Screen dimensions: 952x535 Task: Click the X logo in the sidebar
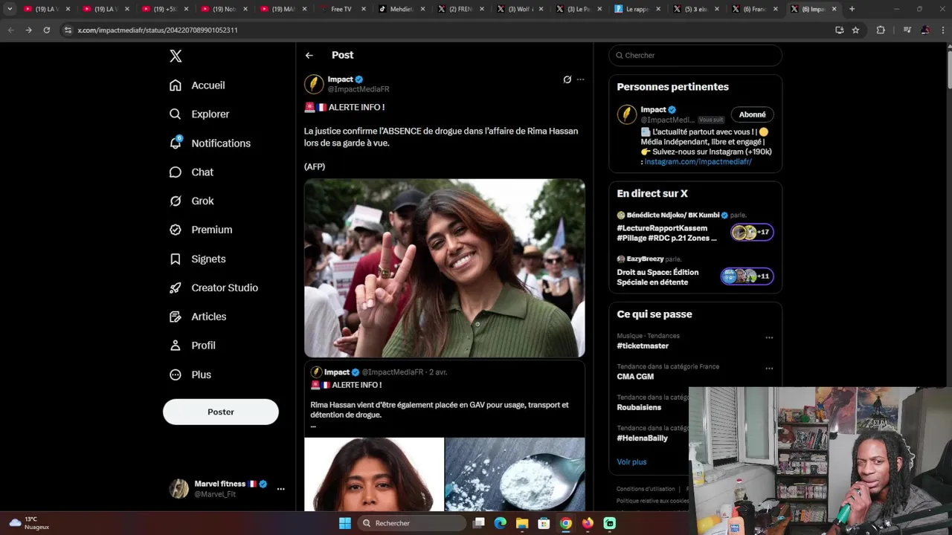[x=176, y=56]
